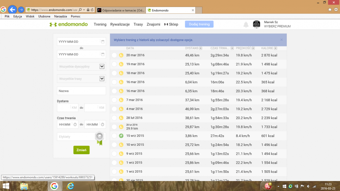The width and height of the screenshot is (340, 191).
Task: Click the Nazwa text input field
Action: [x=81, y=91]
